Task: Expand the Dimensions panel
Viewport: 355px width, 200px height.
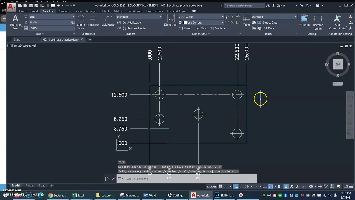Action: tap(201, 34)
